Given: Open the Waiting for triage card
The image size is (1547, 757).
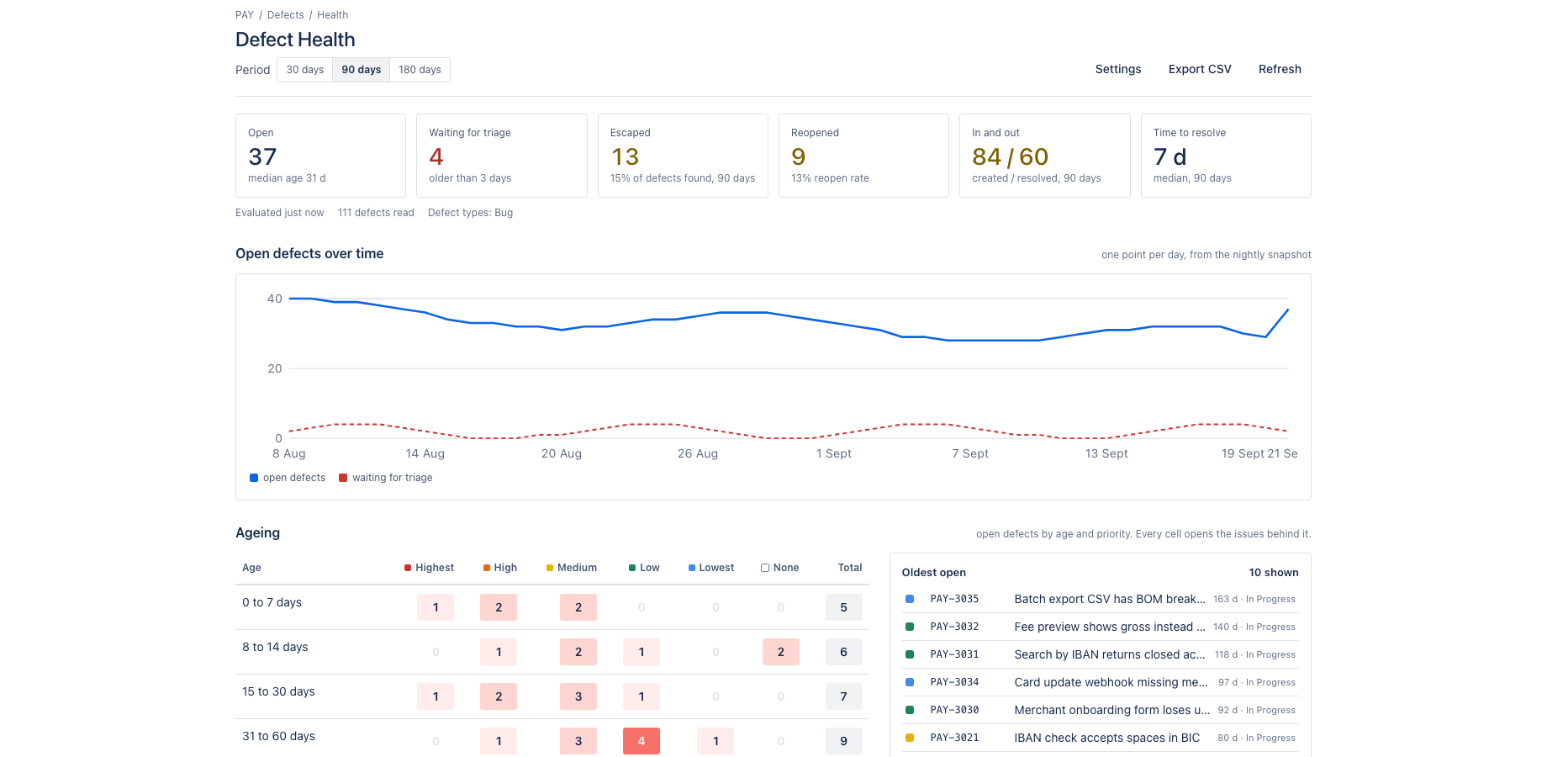Looking at the screenshot, I should [x=502, y=156].
